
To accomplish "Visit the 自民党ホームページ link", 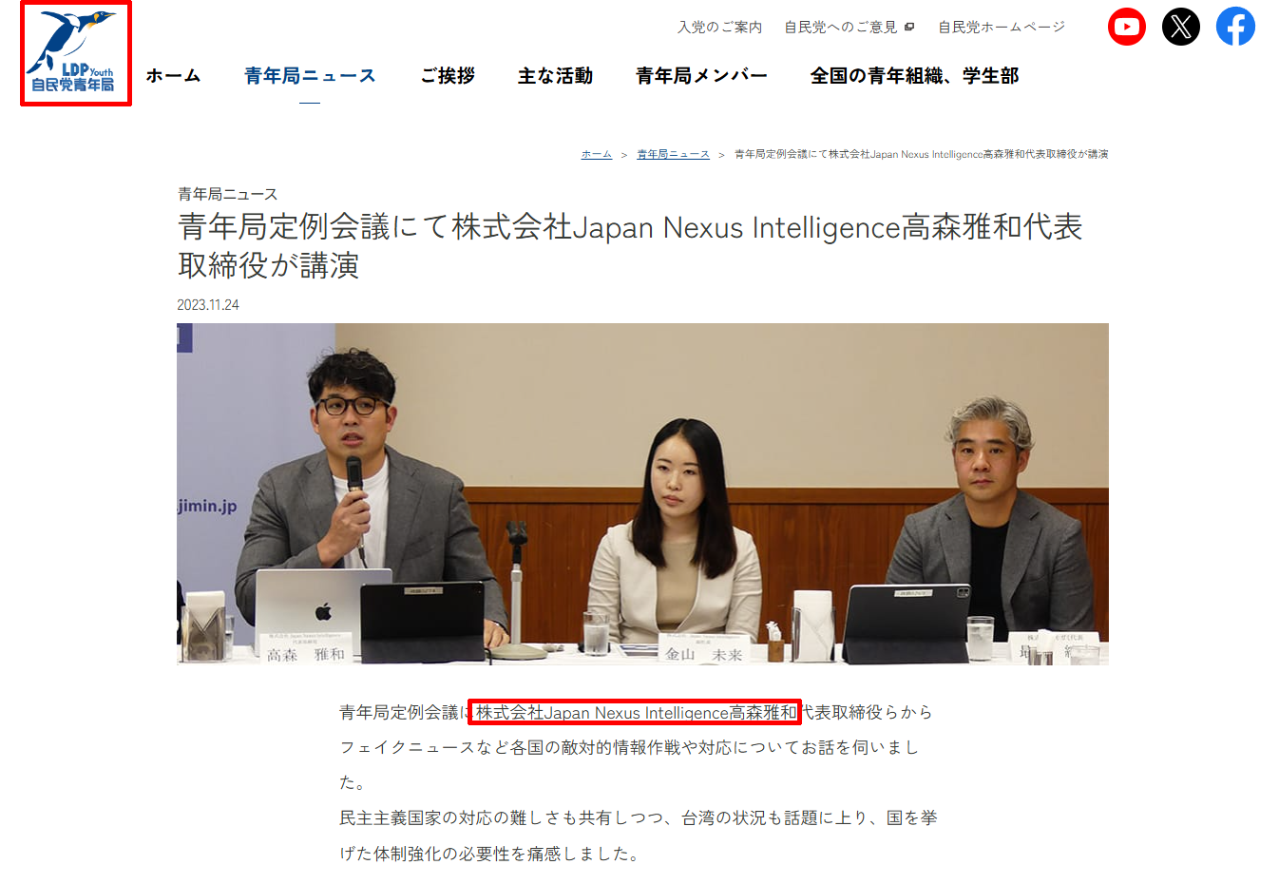I will pos(1002,27).
